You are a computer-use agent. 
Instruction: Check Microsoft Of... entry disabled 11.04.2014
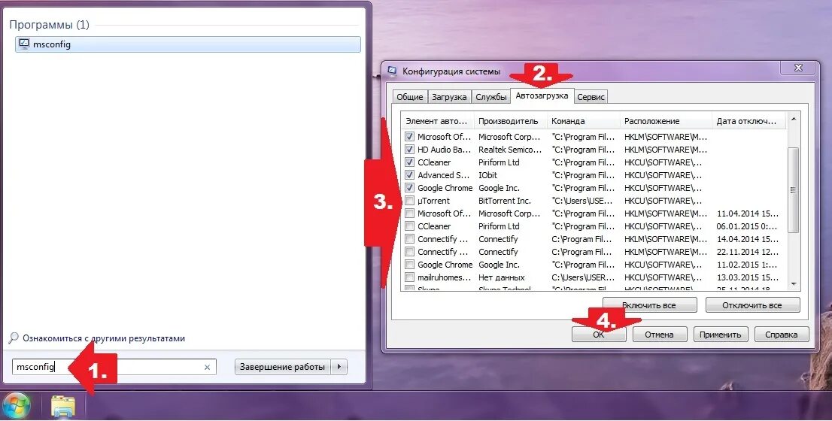409,214
